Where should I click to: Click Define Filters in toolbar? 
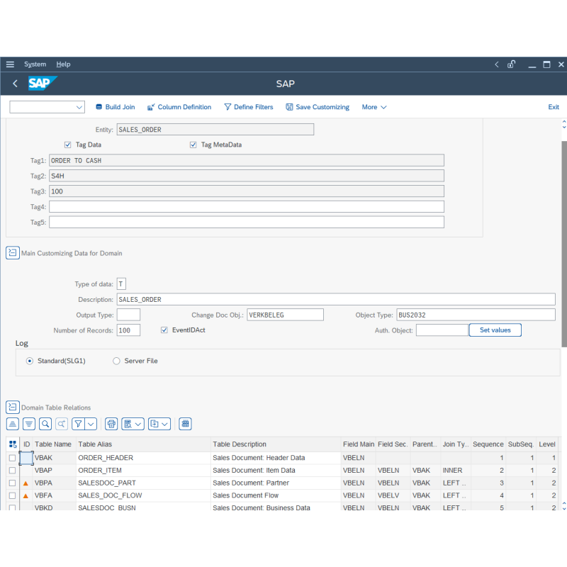249,107
